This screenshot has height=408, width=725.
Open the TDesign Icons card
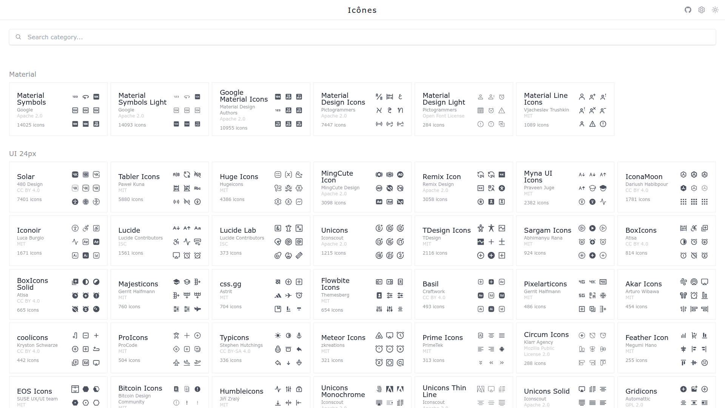pyautogui.click(x=464, y=241)
